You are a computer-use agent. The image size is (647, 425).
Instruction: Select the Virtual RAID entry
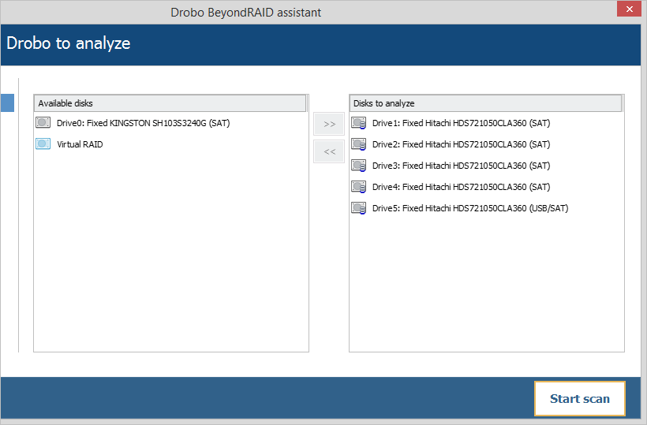coord(80,144)
